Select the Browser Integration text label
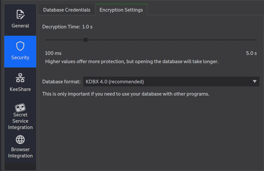This screenshot has width=264, height=171. click(20, 152)
